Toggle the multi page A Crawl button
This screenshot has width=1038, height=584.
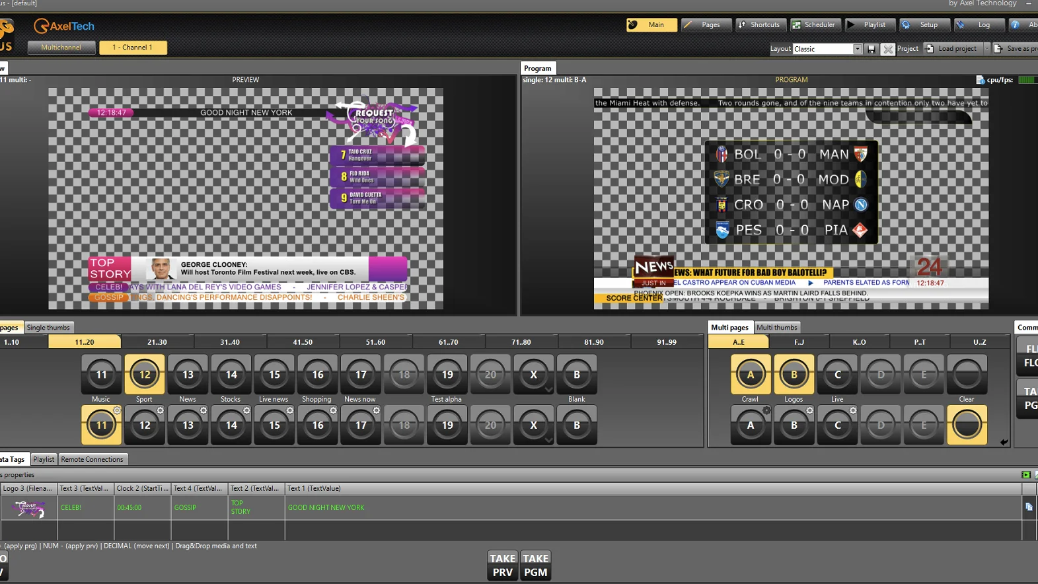pyautogui.click(x=750, y=375)
